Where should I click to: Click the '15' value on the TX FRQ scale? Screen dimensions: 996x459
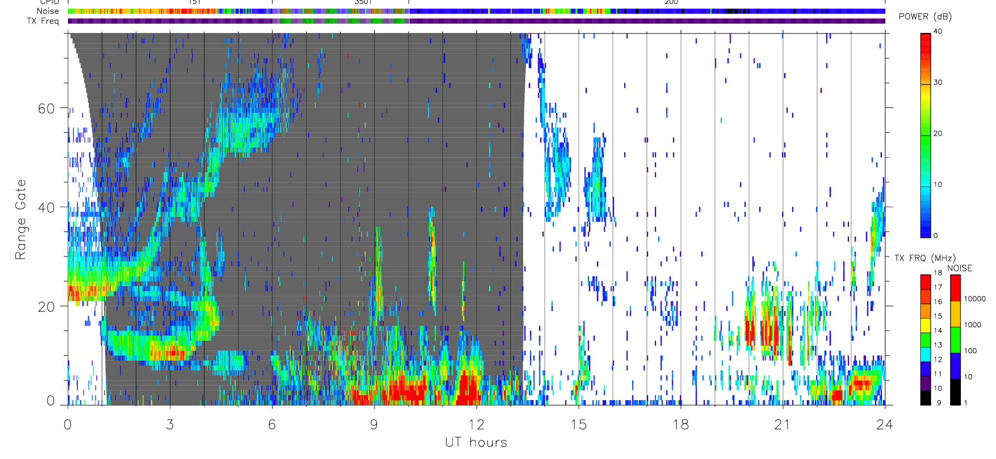click(x=938, y=316)
